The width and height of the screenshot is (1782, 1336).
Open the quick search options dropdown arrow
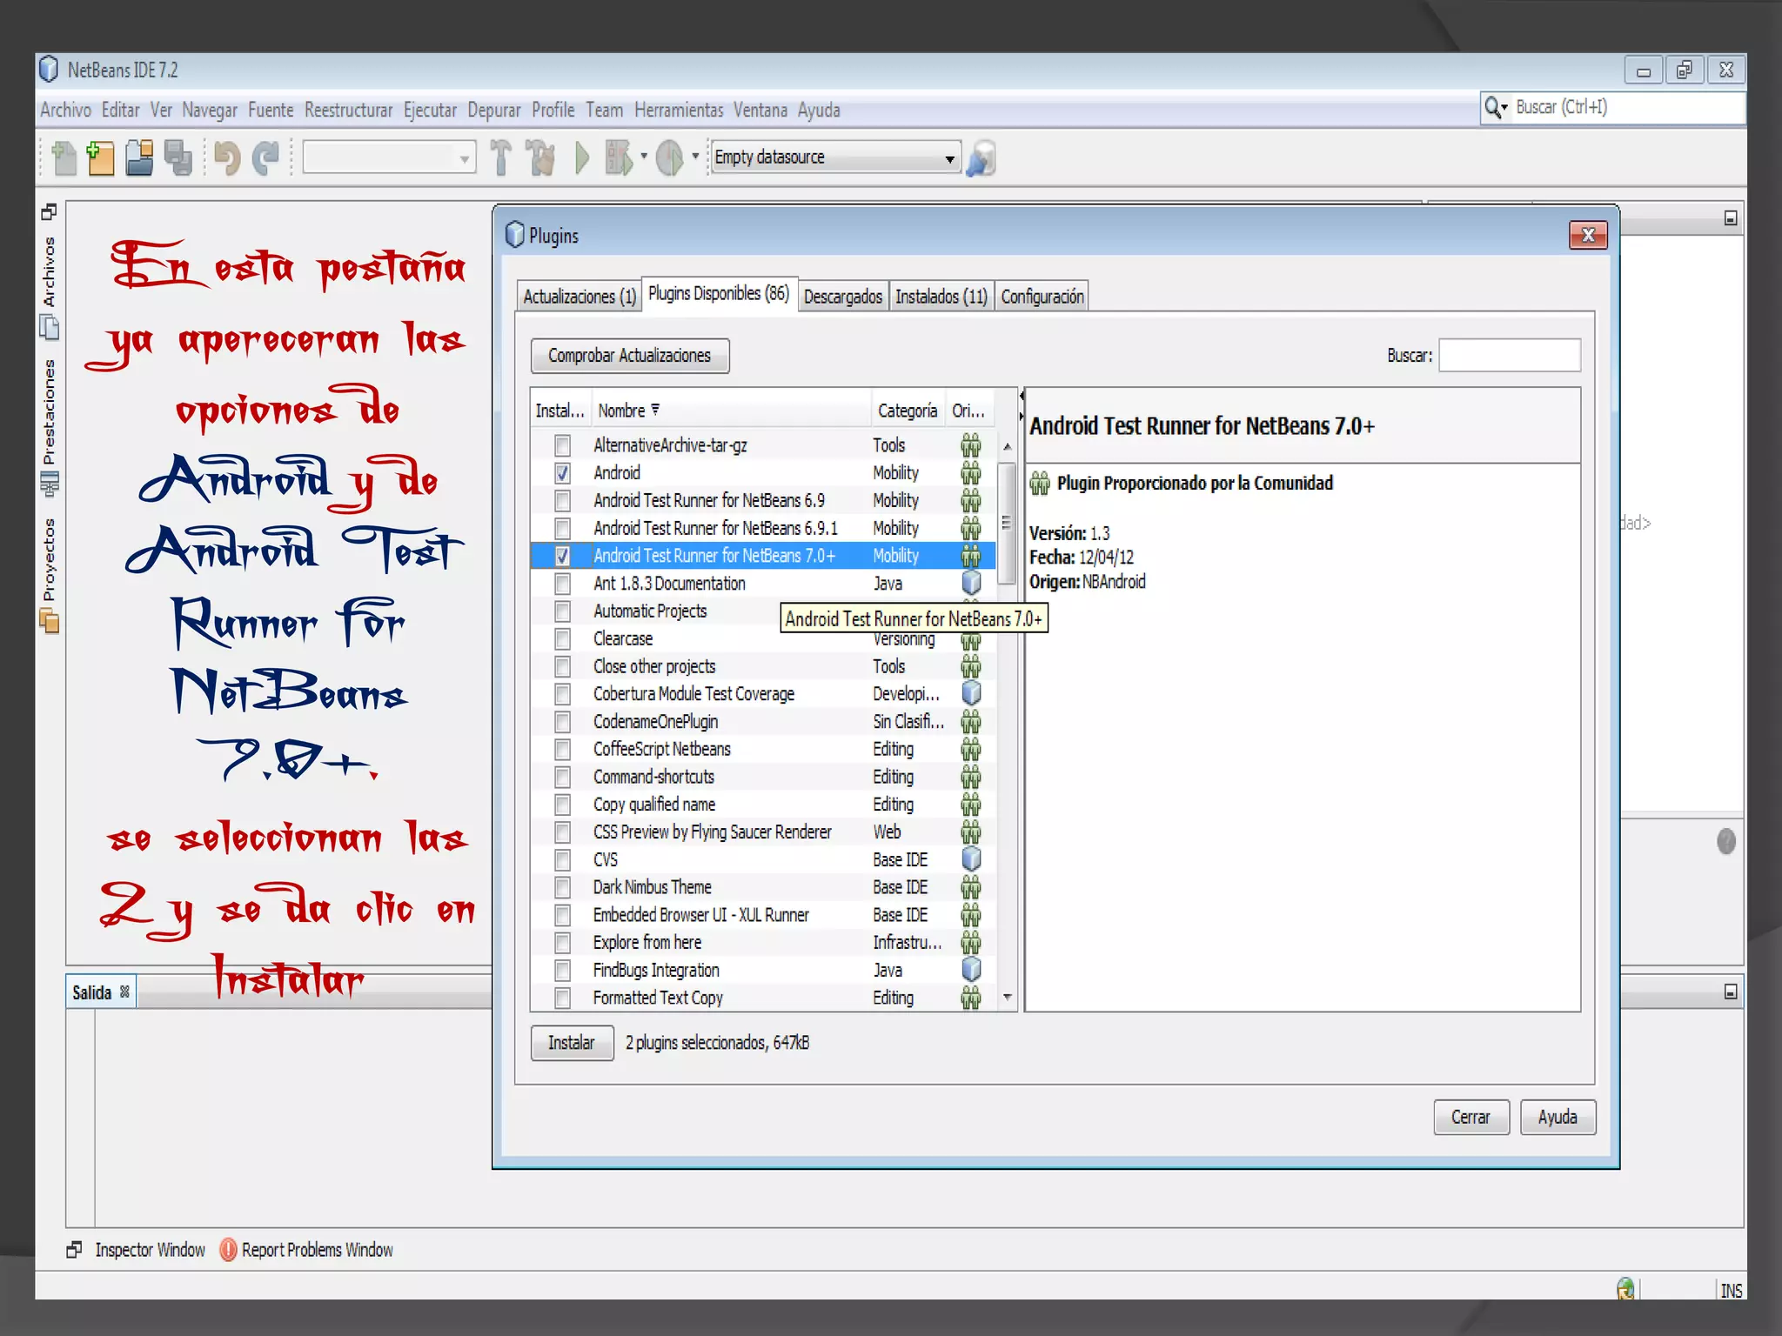pyautogui.click(x=1504, y=108)
